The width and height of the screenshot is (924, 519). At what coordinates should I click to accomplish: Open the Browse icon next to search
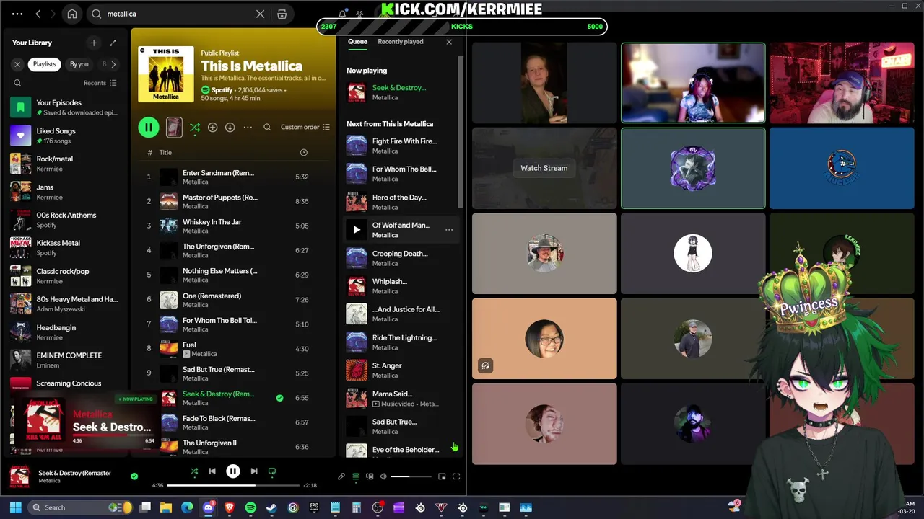pyautogui.click(x=282, y=14)
